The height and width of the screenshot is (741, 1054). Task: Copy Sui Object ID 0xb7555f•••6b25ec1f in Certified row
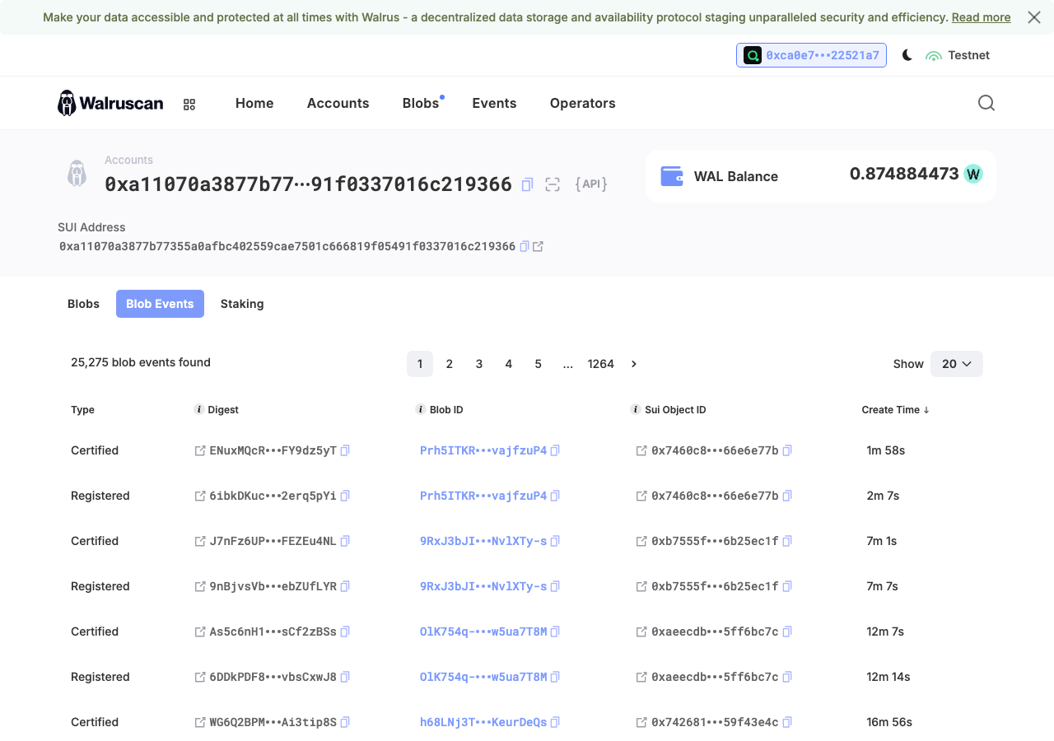pyautogui.click(x=787, y=541)
